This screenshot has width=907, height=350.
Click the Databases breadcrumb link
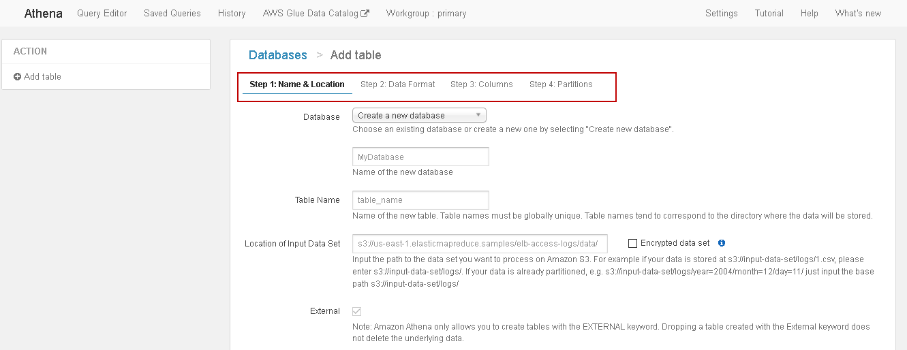[277, 55]
